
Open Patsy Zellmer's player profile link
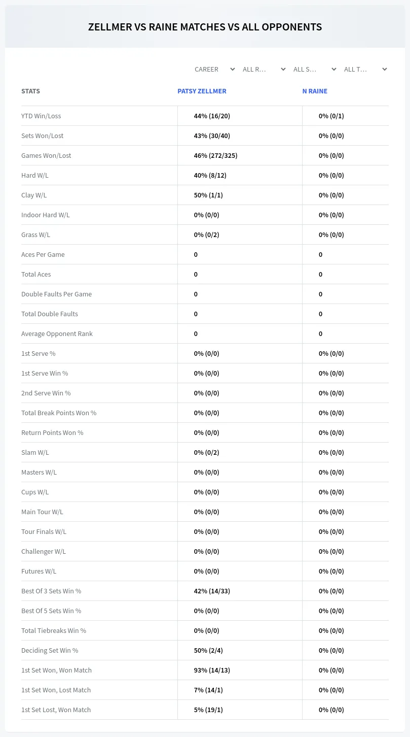[202, 91]
